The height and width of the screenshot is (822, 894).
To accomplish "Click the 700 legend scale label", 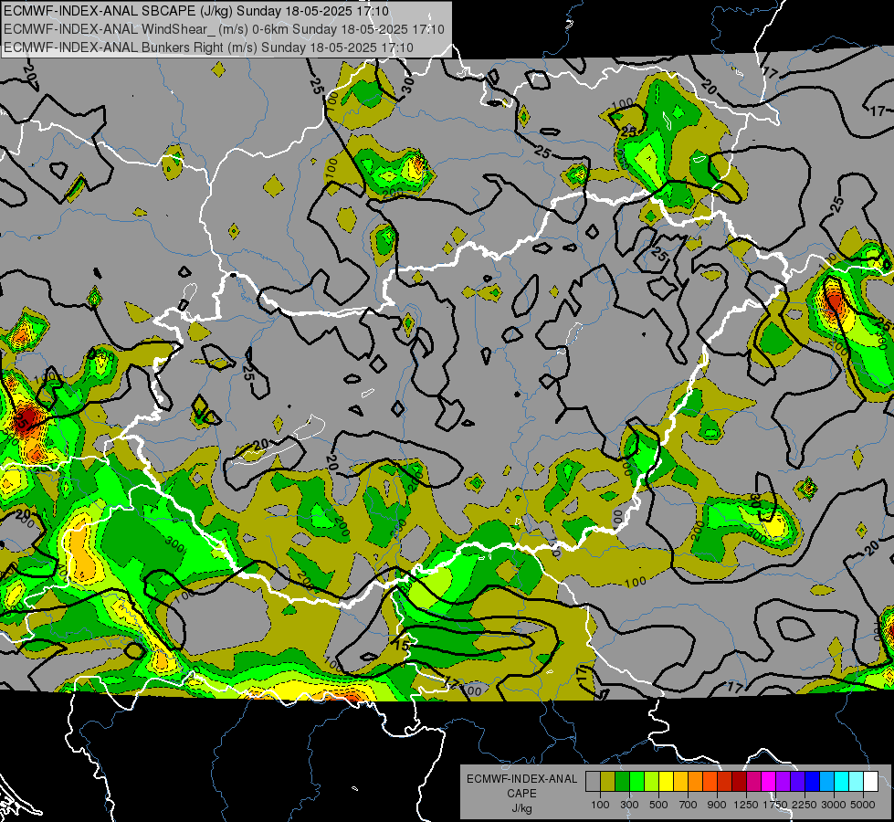I will [x=689, y=805].
